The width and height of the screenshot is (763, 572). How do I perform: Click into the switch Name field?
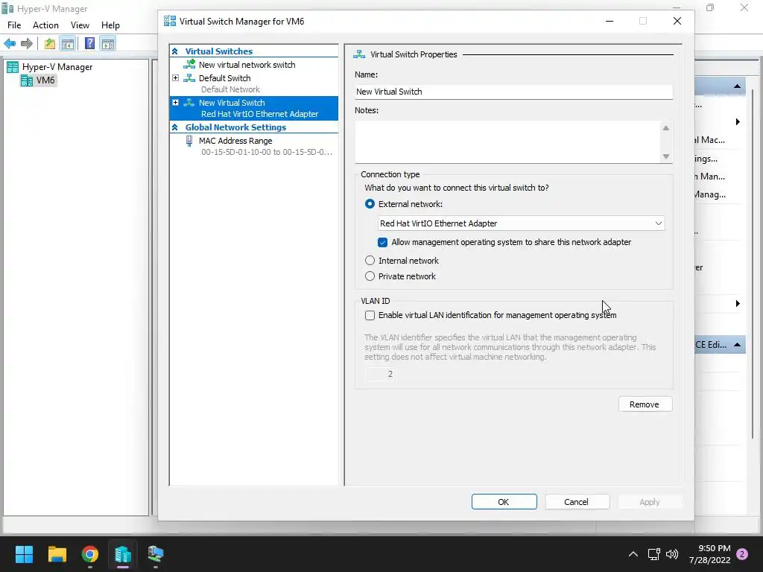pos(514,92)
